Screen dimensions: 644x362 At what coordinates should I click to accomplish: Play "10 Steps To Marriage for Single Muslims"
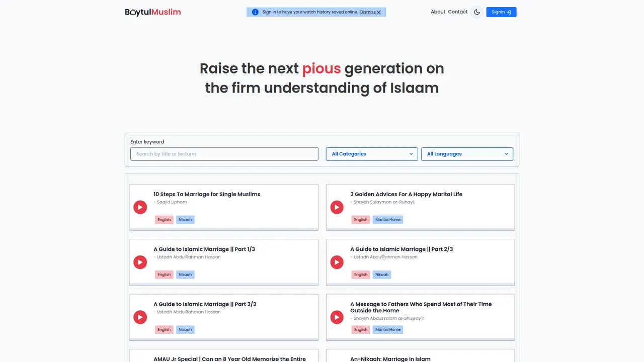point(140,207)
